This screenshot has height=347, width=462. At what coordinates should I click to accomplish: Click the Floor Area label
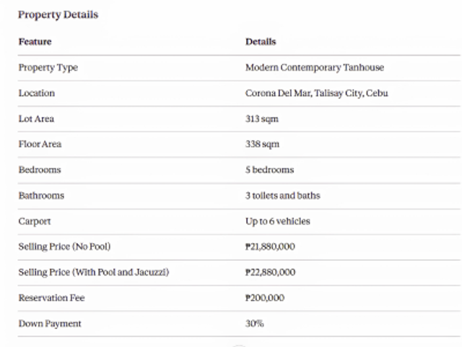point(40,144)
